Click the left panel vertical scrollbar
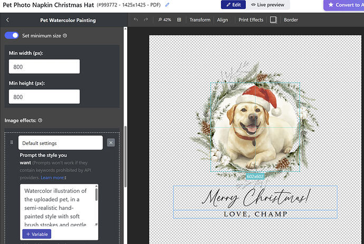The width and height of the screenshot is (364, 244). point(126,157)
